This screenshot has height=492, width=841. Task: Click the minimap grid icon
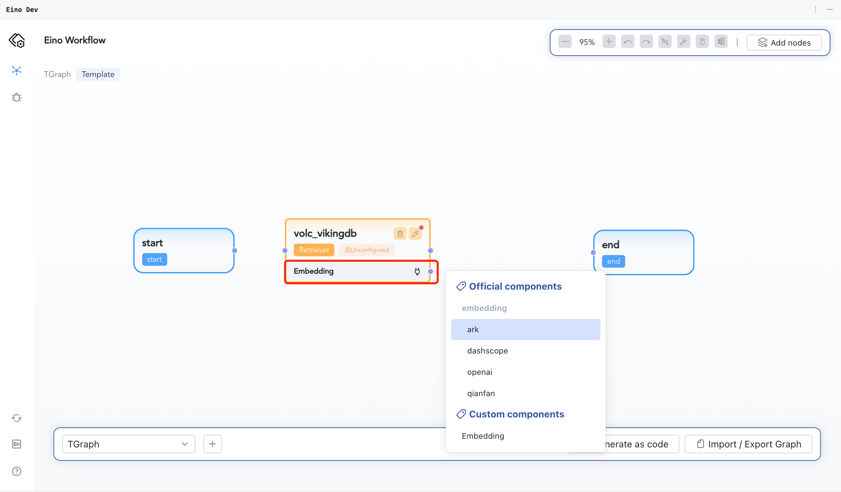click(x=721, y=42)
